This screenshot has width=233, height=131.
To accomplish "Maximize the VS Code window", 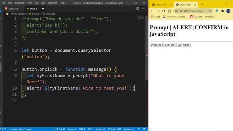I will point(135,3).
